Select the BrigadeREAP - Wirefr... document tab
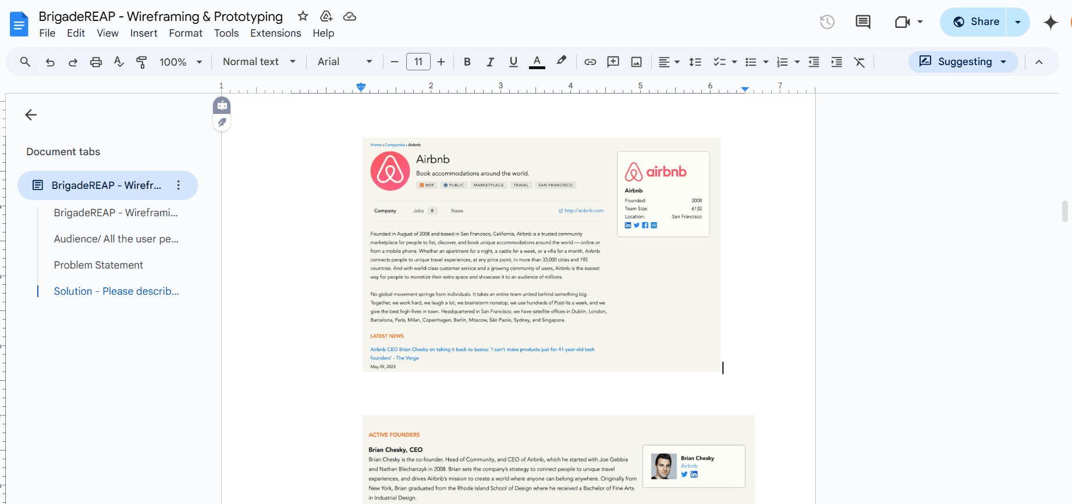1072x504 pixels. (108, 185)
